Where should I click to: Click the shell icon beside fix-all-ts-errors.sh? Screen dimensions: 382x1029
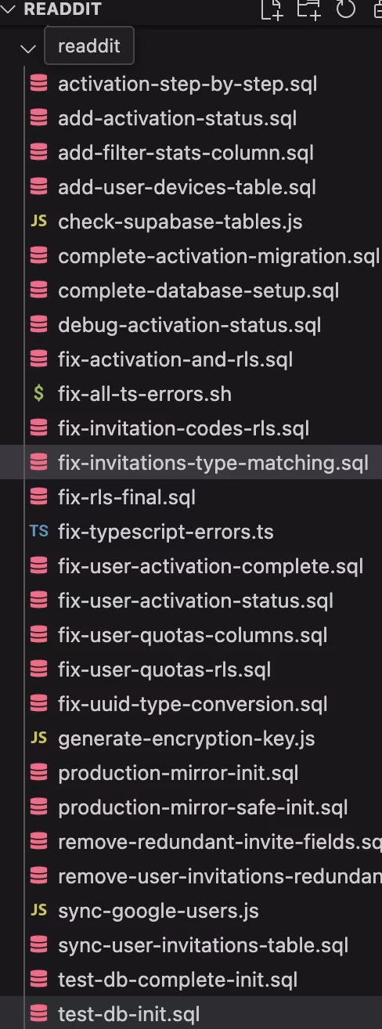click(x=38, y=394)
